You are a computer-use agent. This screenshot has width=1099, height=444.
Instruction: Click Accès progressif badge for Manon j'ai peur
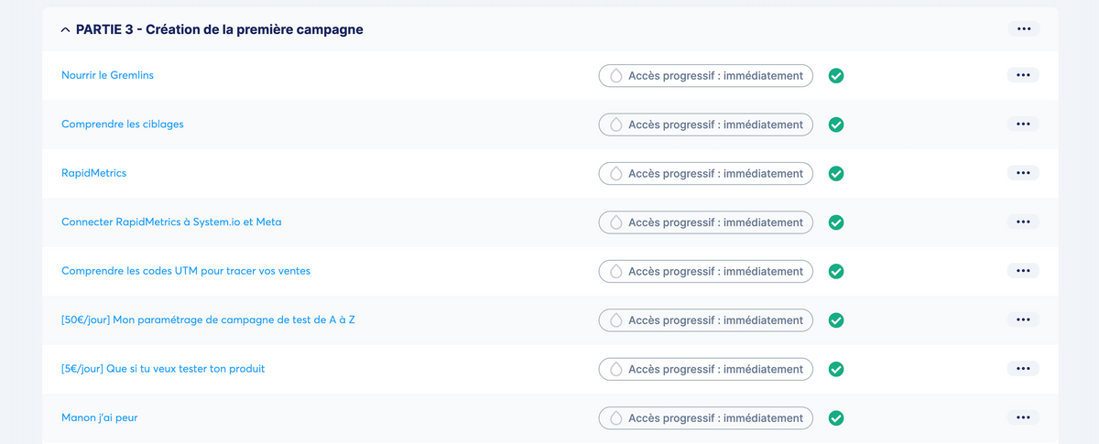pos(705,418)
